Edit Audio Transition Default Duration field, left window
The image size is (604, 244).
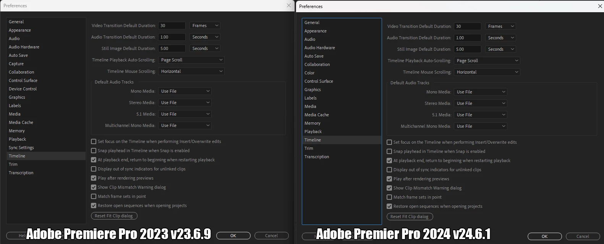pyautogui.click(x=172, y=37)
